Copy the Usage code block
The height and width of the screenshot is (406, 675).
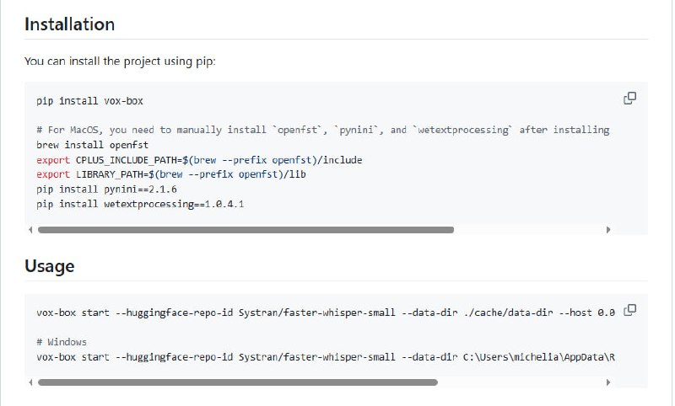tap(629, 310)
